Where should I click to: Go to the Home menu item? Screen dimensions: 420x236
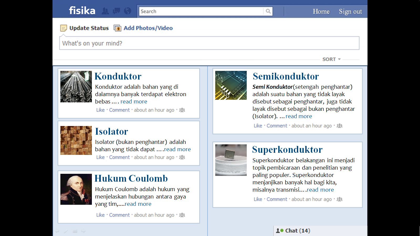pos(321,12)
